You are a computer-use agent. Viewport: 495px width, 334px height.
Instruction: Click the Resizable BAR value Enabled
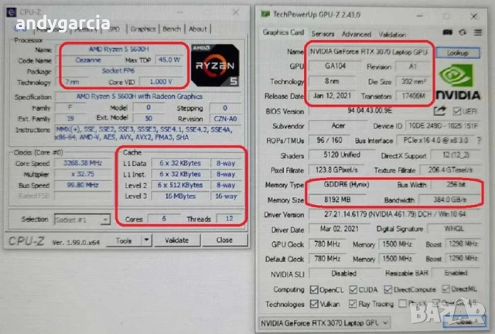(456, 273)
